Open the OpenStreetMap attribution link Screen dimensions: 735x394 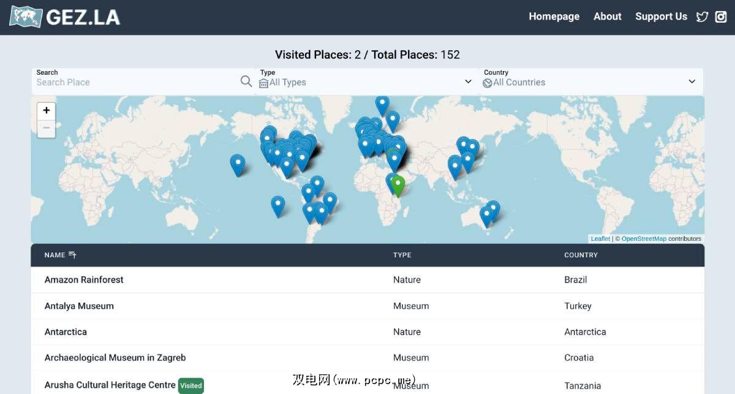point(644,239)
